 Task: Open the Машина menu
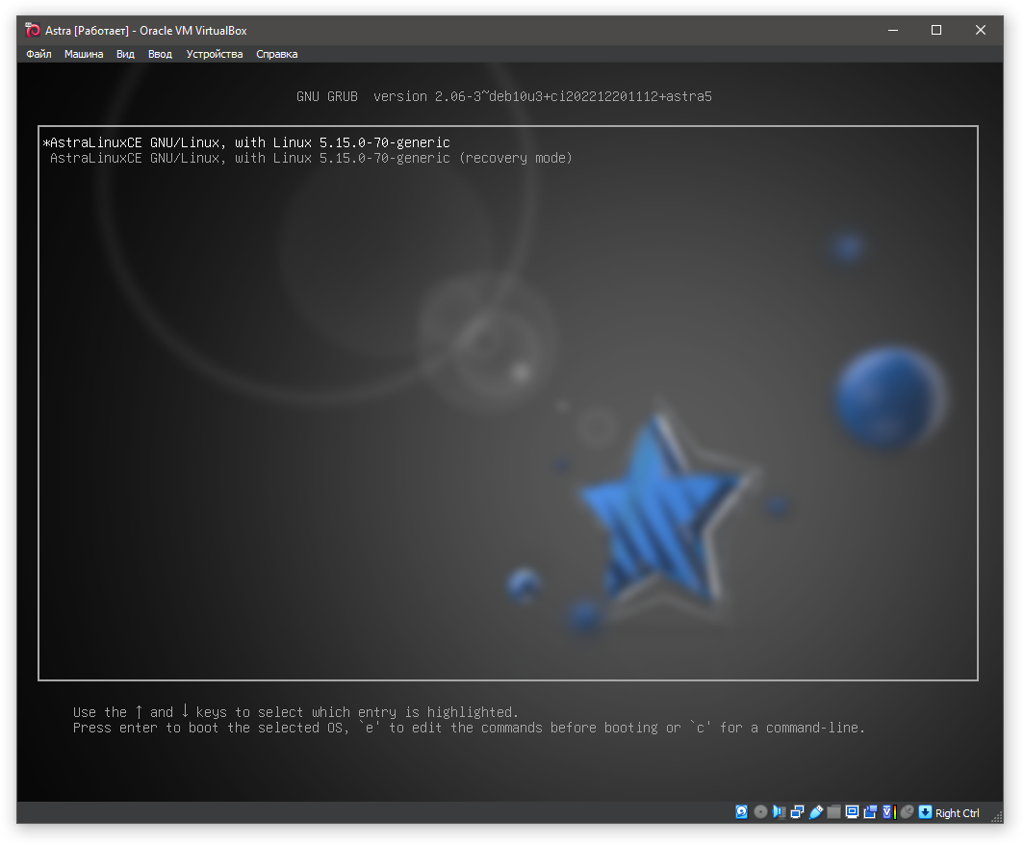click(x=84, y=54)
